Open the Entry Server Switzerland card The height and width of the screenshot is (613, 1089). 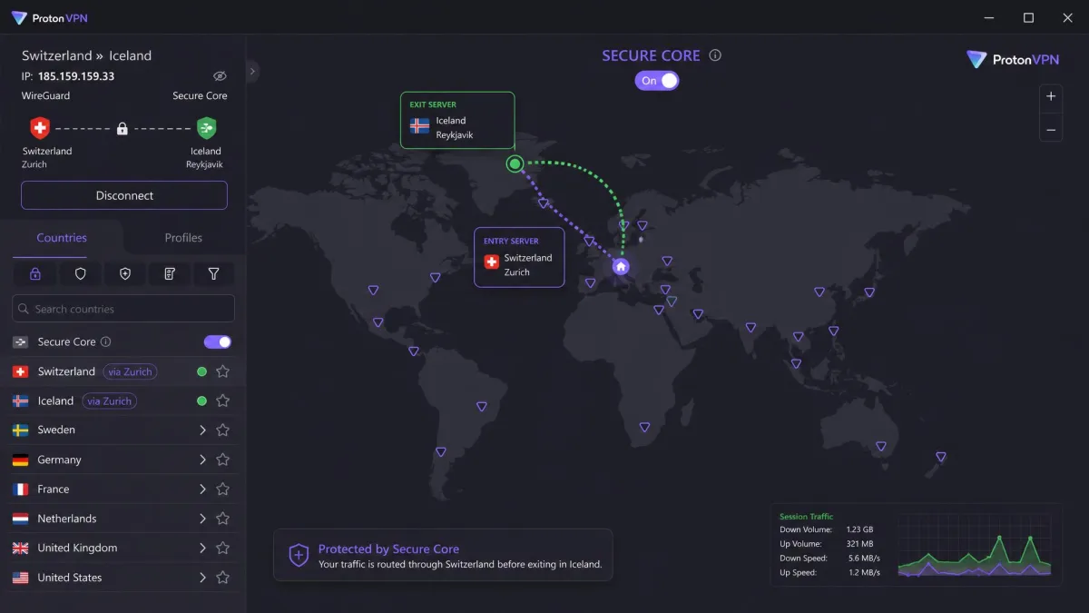point(519,257)
